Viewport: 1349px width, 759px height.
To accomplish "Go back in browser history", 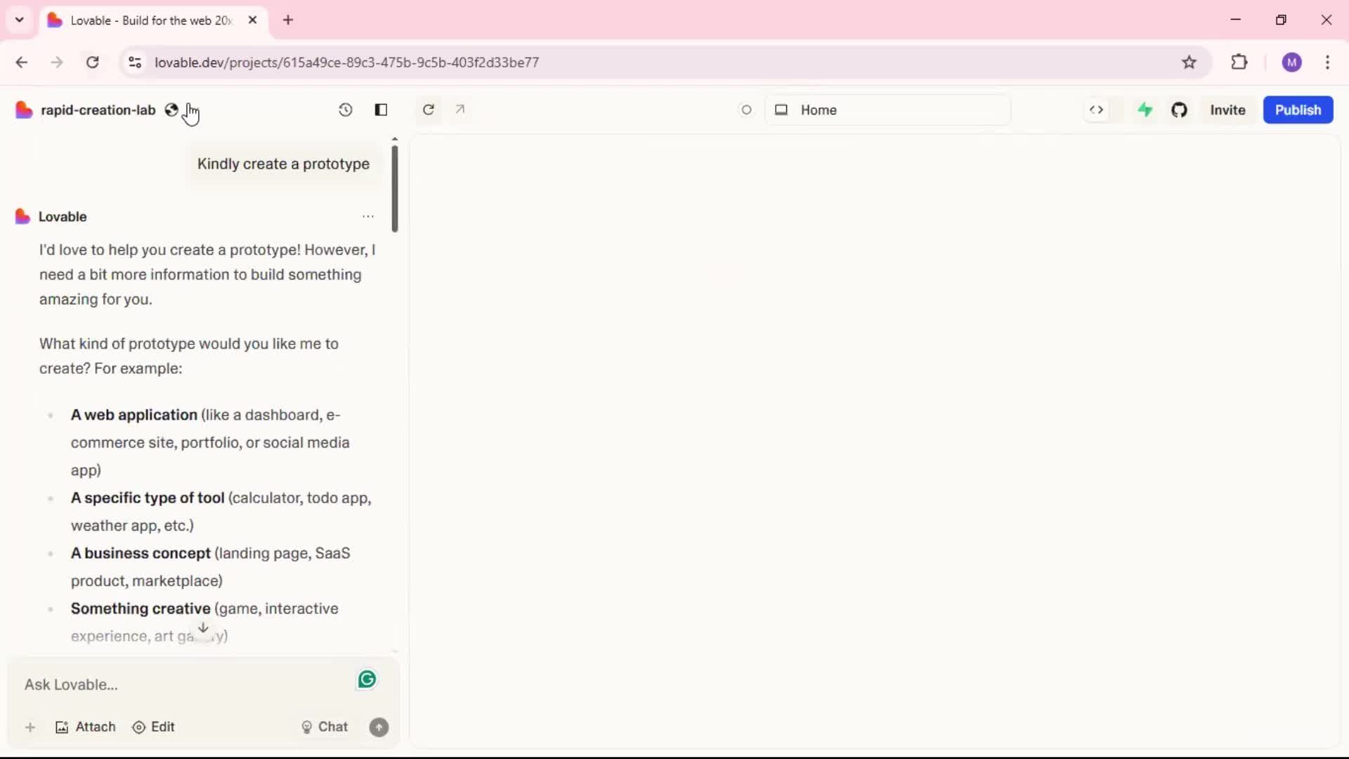I will point(22,63).
